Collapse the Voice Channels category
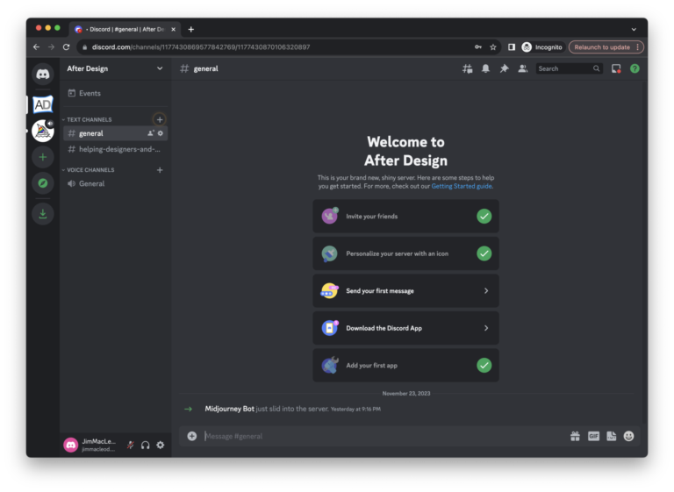The image size is (674, 492). tap(90, 170)
